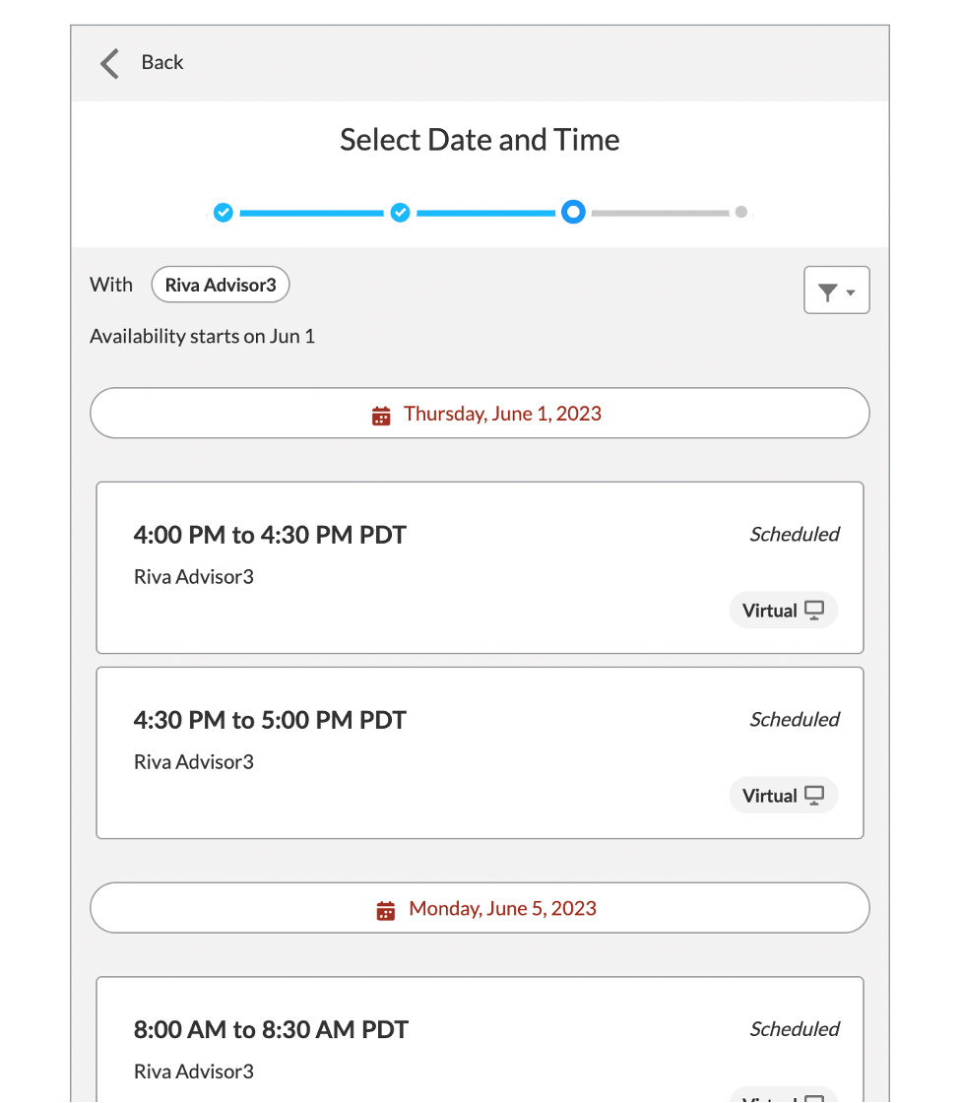Screen dimensions: 962x1103
Task: Click the current third progress step circle
Action: [x=573, y=213]
